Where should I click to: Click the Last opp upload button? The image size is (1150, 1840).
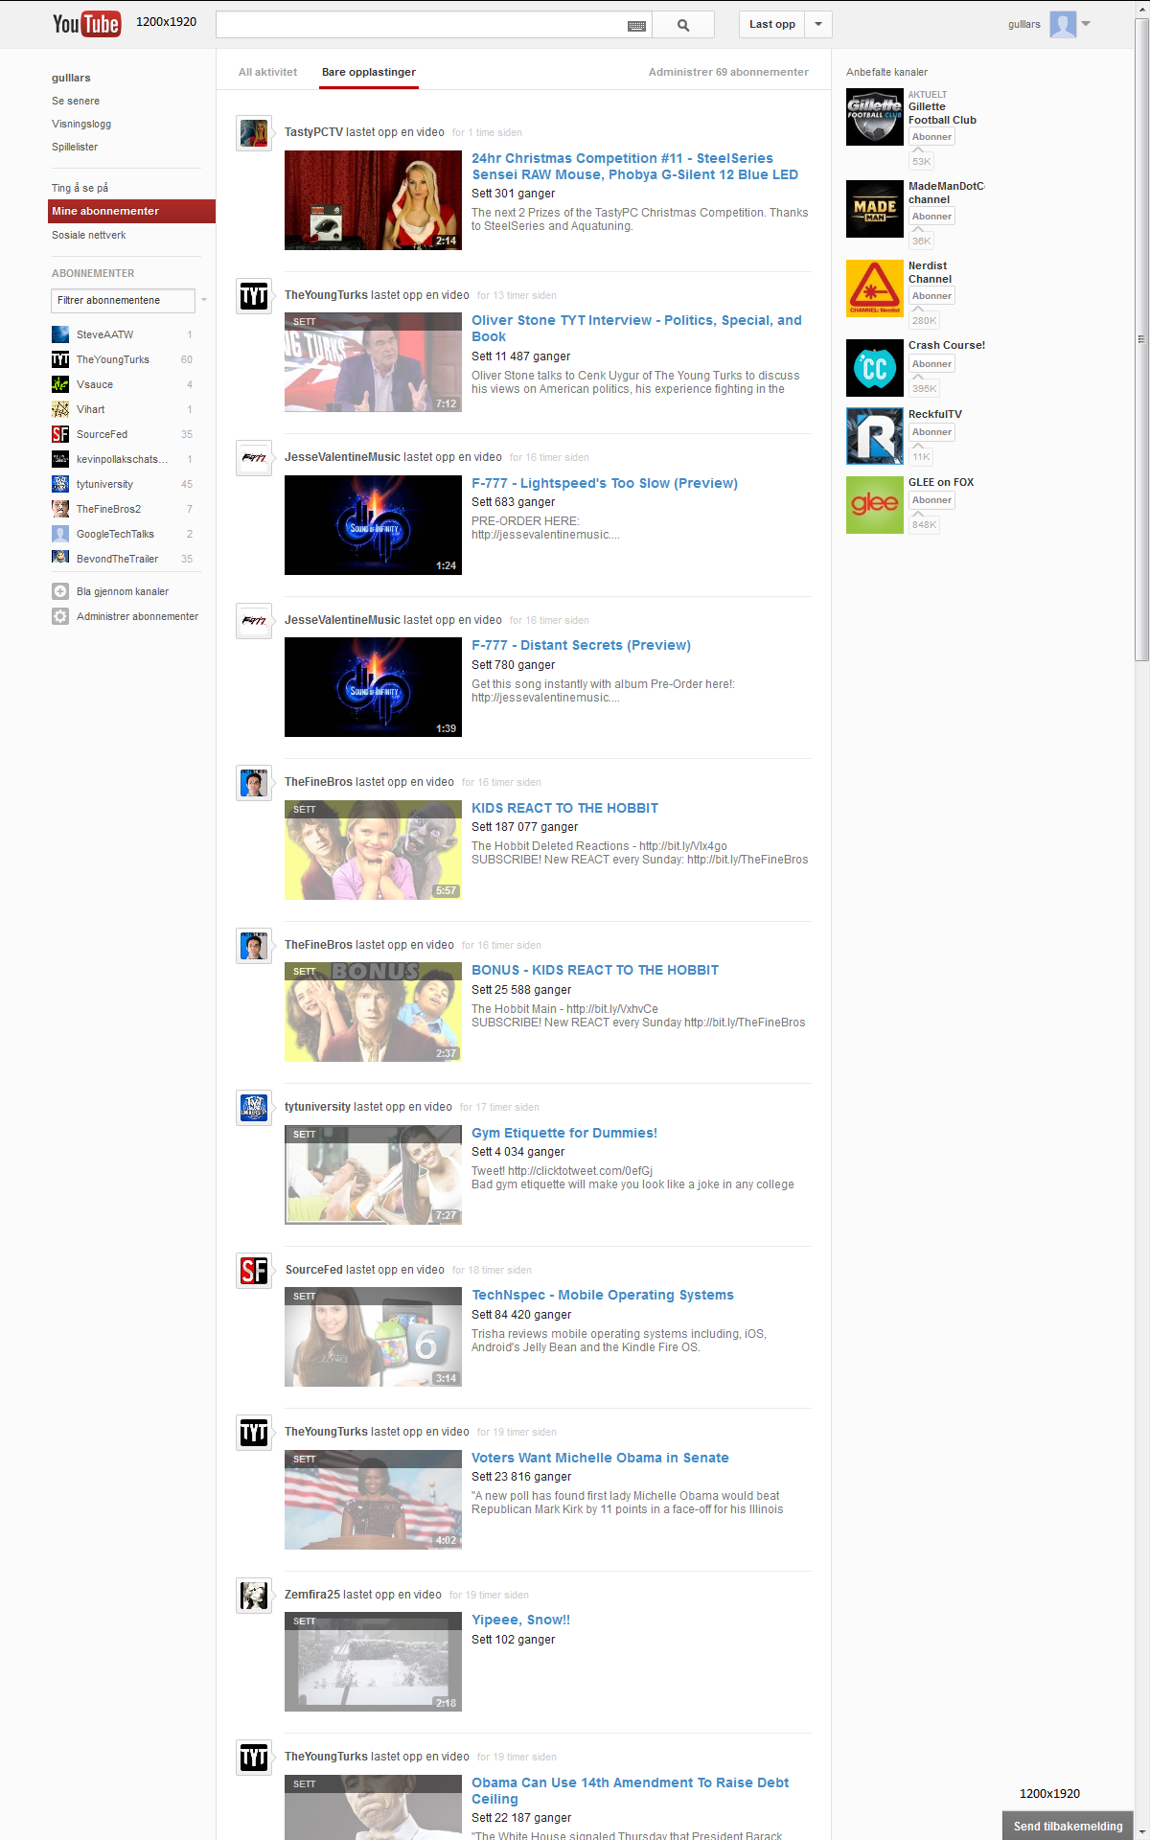772,25
